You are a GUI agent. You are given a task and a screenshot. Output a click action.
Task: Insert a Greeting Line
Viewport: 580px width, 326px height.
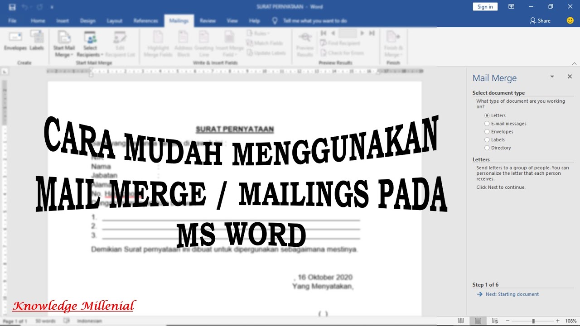(204, 44)
